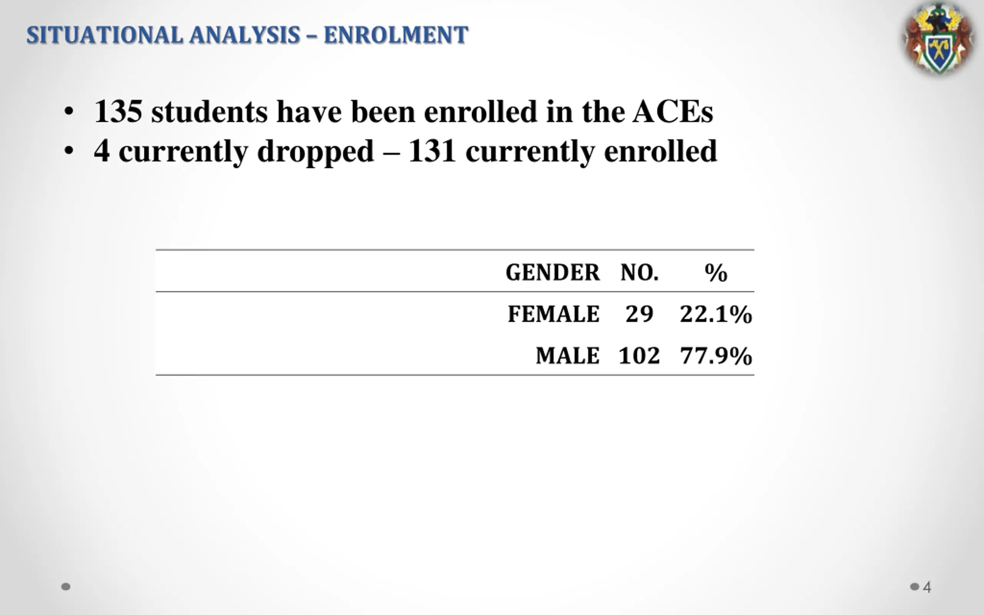
Task: Click the GENDER column header
Action: 553,272
